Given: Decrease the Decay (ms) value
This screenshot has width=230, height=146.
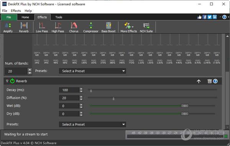Looking at the screenshot, I should 81,91.
